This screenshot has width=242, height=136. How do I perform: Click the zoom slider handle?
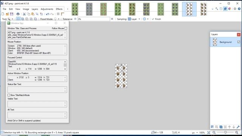(x=225, y=133)
